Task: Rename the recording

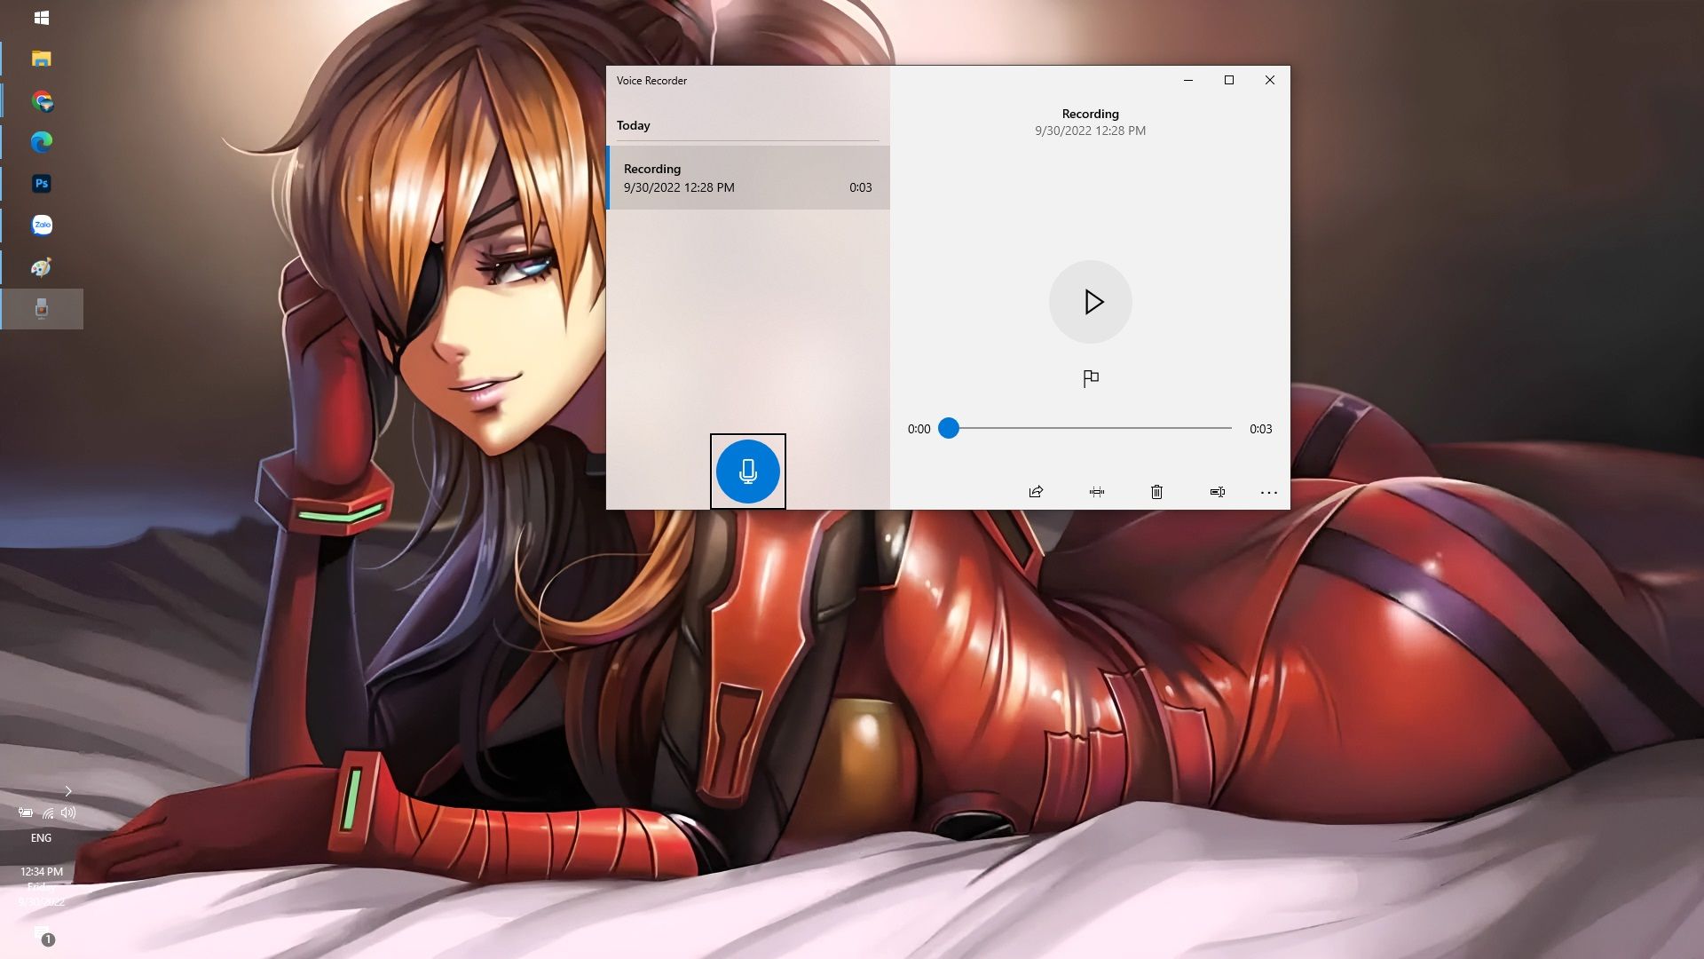Action: click(x=1218, y=492)
